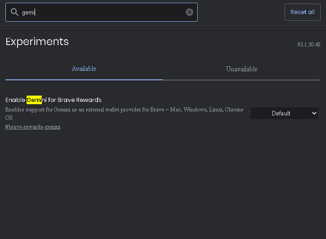The width and height of the screenshot is (326, 239).
Task: Clear the search with the X icon
Action: pos(190,12)
